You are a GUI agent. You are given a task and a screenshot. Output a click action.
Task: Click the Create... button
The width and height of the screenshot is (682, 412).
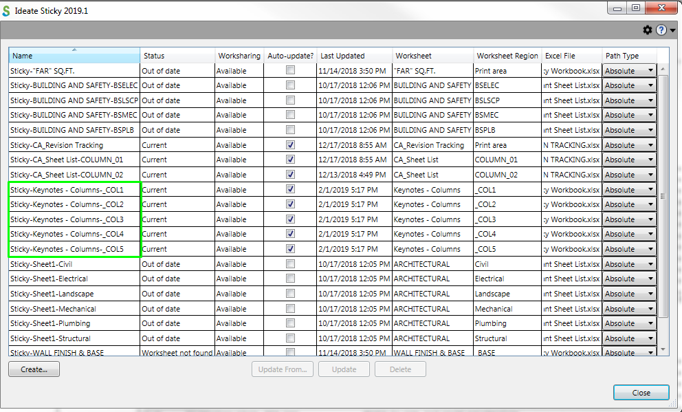click(x=34, y=369)
